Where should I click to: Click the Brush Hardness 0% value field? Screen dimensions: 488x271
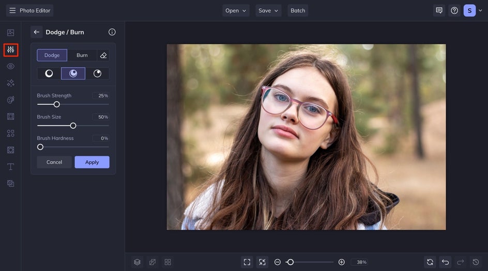100,138
